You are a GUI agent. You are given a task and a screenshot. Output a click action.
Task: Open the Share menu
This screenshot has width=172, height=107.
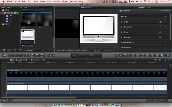click(x=64, y=1)
